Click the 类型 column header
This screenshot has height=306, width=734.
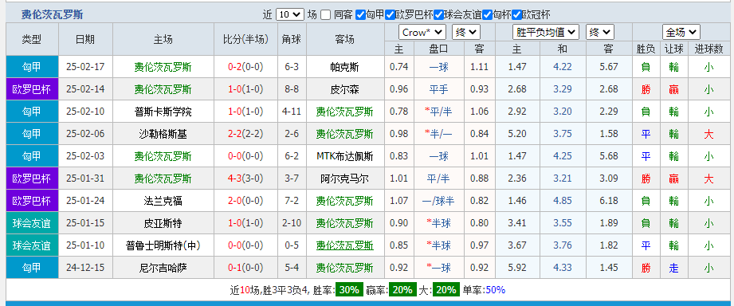coord(33,40)
